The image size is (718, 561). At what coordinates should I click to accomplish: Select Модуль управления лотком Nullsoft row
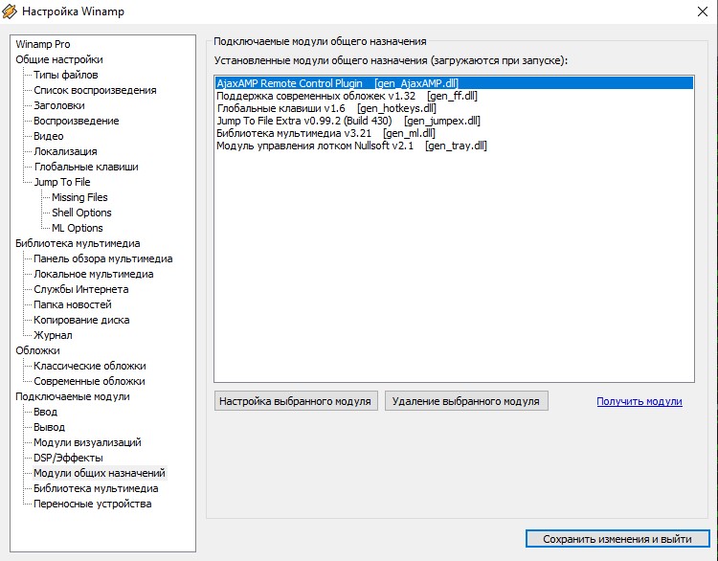(454, 146)
